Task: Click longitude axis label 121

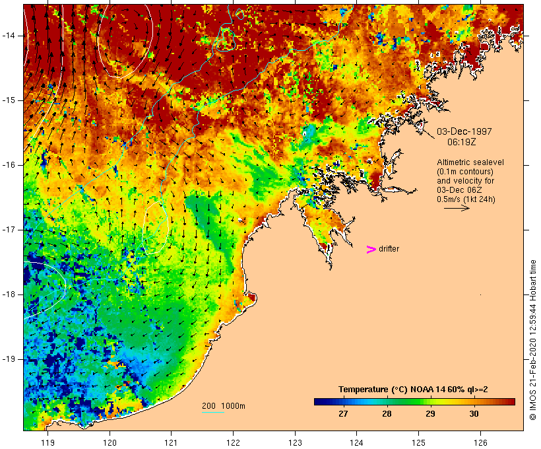Action: [171, 443]
